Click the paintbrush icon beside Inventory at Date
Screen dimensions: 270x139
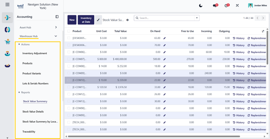click(x=98, y=20)
